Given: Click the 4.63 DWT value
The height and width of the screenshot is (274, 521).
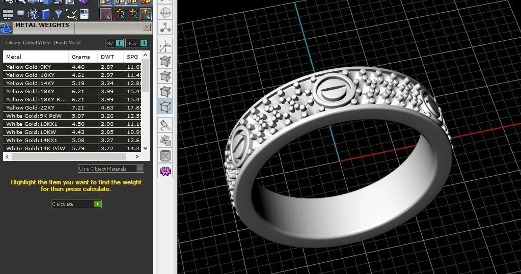Looking at the screenshot, I should pyautogui.click(x=107, y=107).
